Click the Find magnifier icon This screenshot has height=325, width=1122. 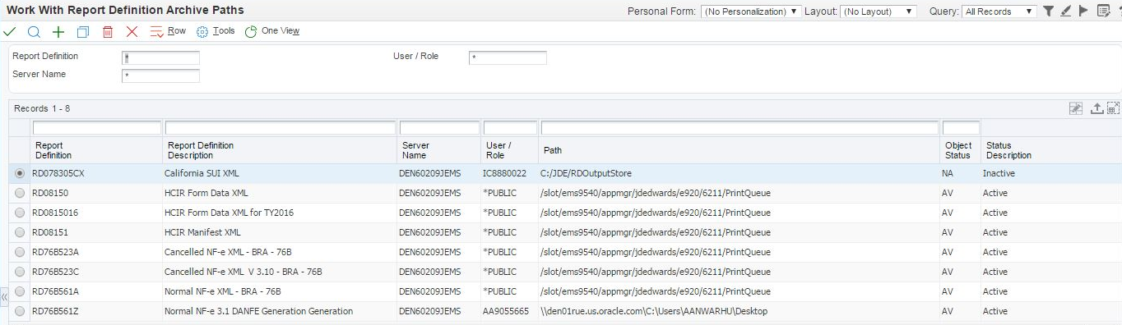click(x=34, y=32)
